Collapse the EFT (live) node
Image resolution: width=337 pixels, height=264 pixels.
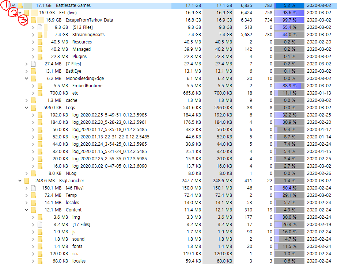(20, 13)
